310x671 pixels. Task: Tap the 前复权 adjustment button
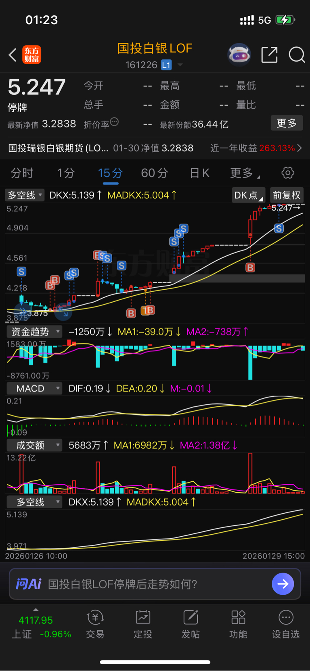tap(287, 195)
